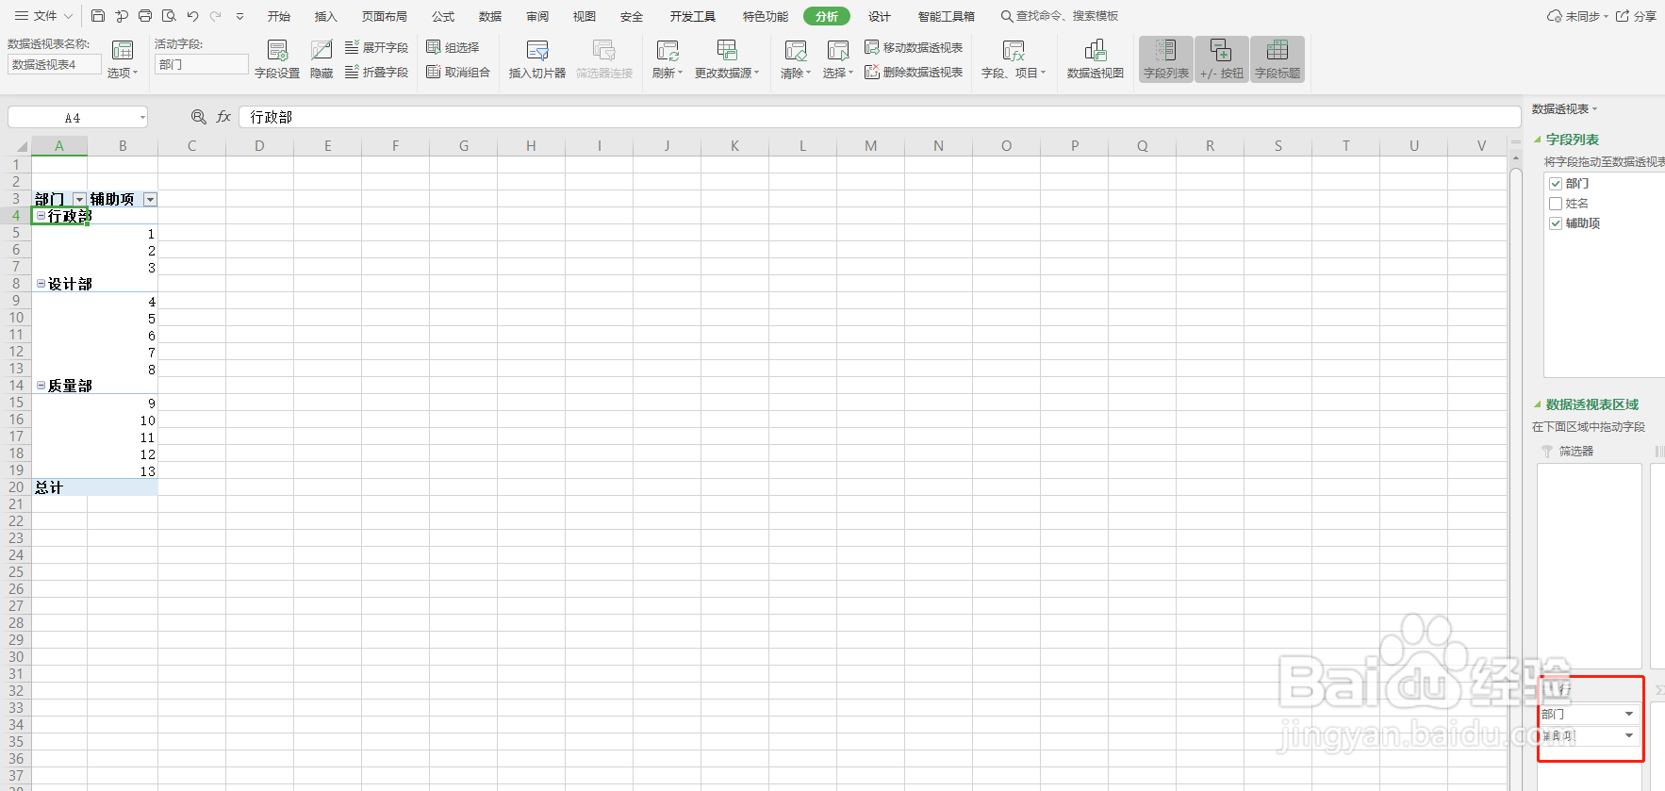
Task: Select column A header
Action: coord(59,146)
